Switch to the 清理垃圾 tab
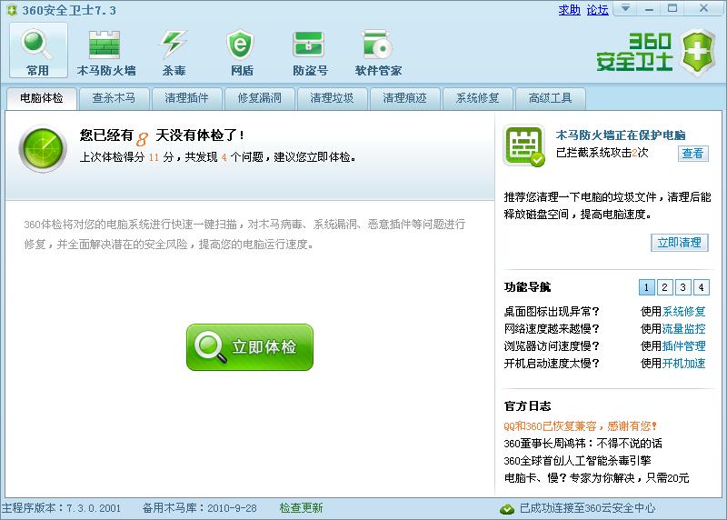Viewport: 727px width, 520px height. [x=332, y=98]
